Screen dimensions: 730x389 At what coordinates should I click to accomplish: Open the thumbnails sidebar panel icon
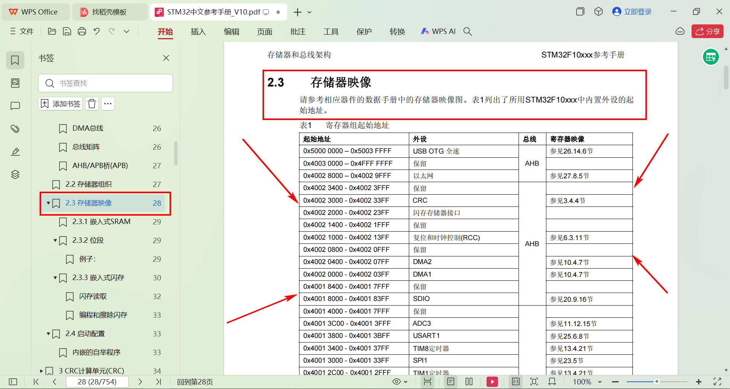15,83
